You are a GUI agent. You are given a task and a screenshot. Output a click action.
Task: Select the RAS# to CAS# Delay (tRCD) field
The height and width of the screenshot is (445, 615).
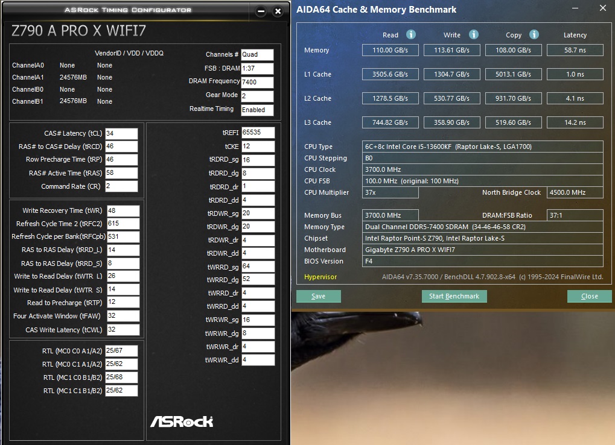pyautogui.click(x=121, y=147)
